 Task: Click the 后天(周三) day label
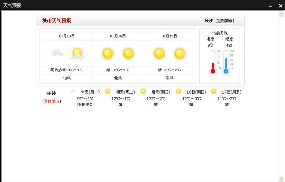point(161,92)
